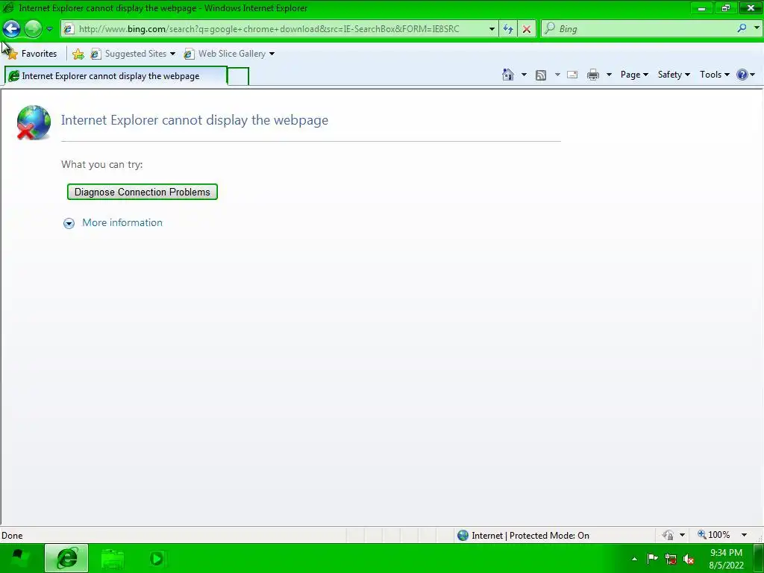
Task: Expand the Home button dropdown arrow
Action: coord(524,75)
